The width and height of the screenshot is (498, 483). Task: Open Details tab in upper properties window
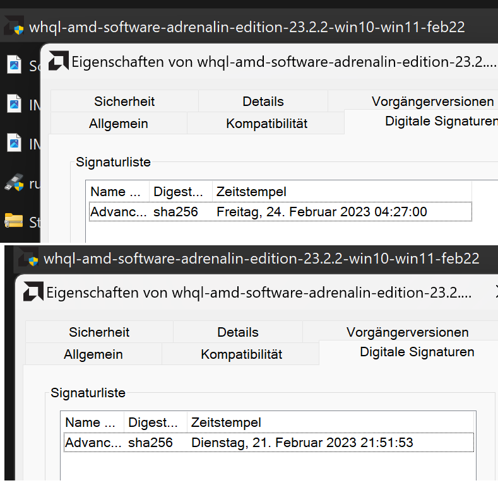[x=263, y=102]
